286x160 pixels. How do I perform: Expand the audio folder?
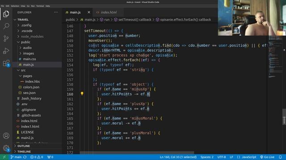tap(37, 48)
